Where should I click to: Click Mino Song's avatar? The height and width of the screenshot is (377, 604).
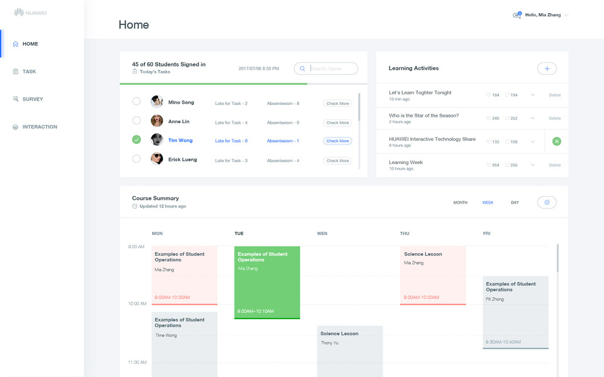[157, 102]
